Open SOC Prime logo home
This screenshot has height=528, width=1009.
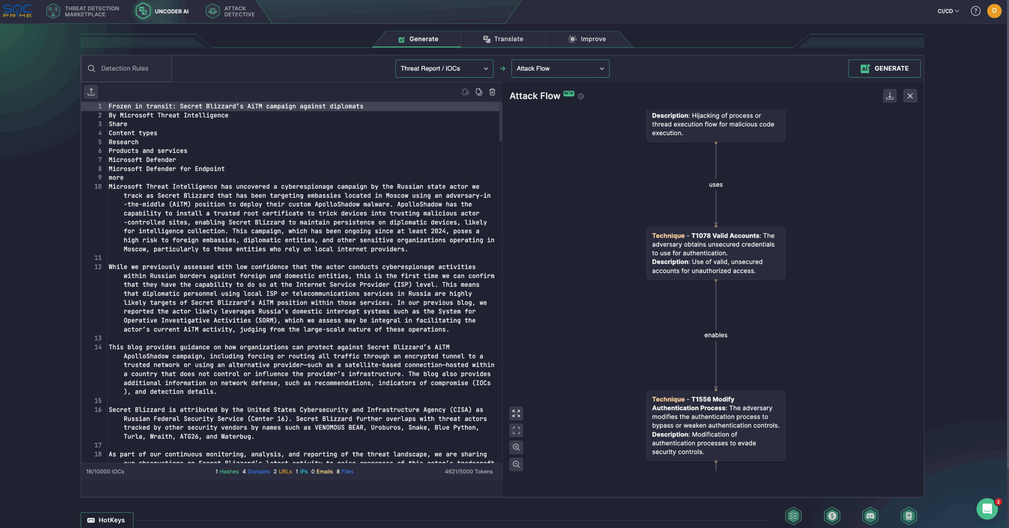point(17,11)
